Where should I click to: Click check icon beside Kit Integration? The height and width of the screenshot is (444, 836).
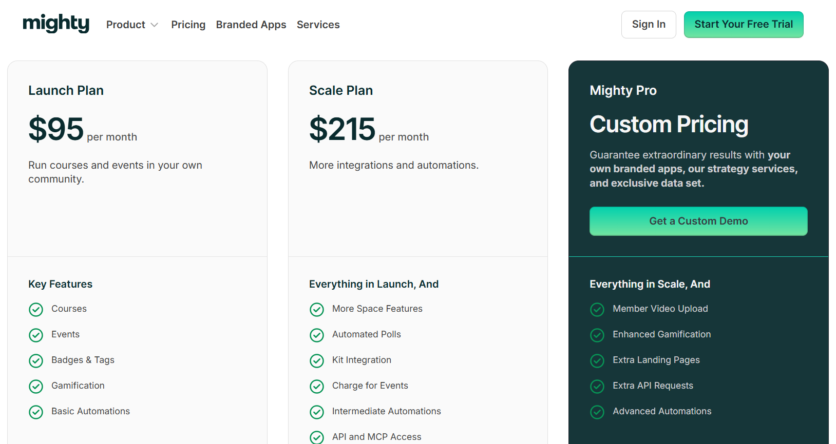coord(317,361)
